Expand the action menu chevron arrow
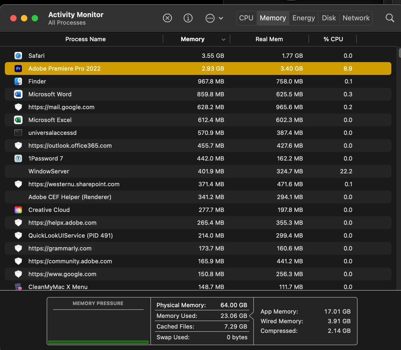 pos(221,18)
